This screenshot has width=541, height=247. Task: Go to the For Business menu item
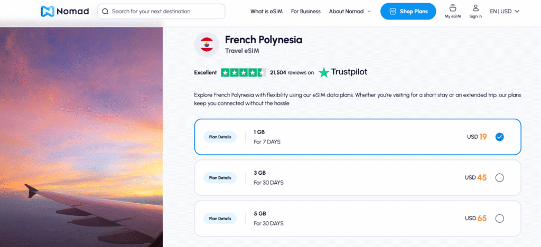306,11
